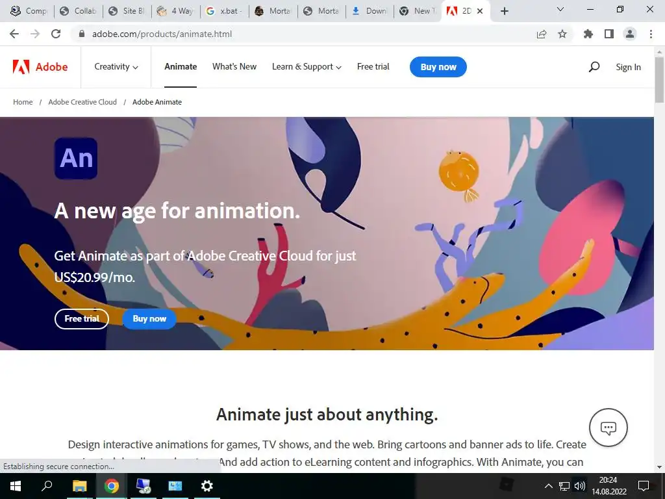Open the site search magnifier
665x499 pixels.
pos(594,67)
